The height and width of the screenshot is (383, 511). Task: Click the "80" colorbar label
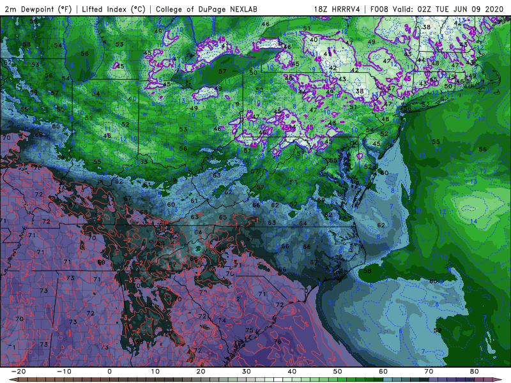click(475, 372)
